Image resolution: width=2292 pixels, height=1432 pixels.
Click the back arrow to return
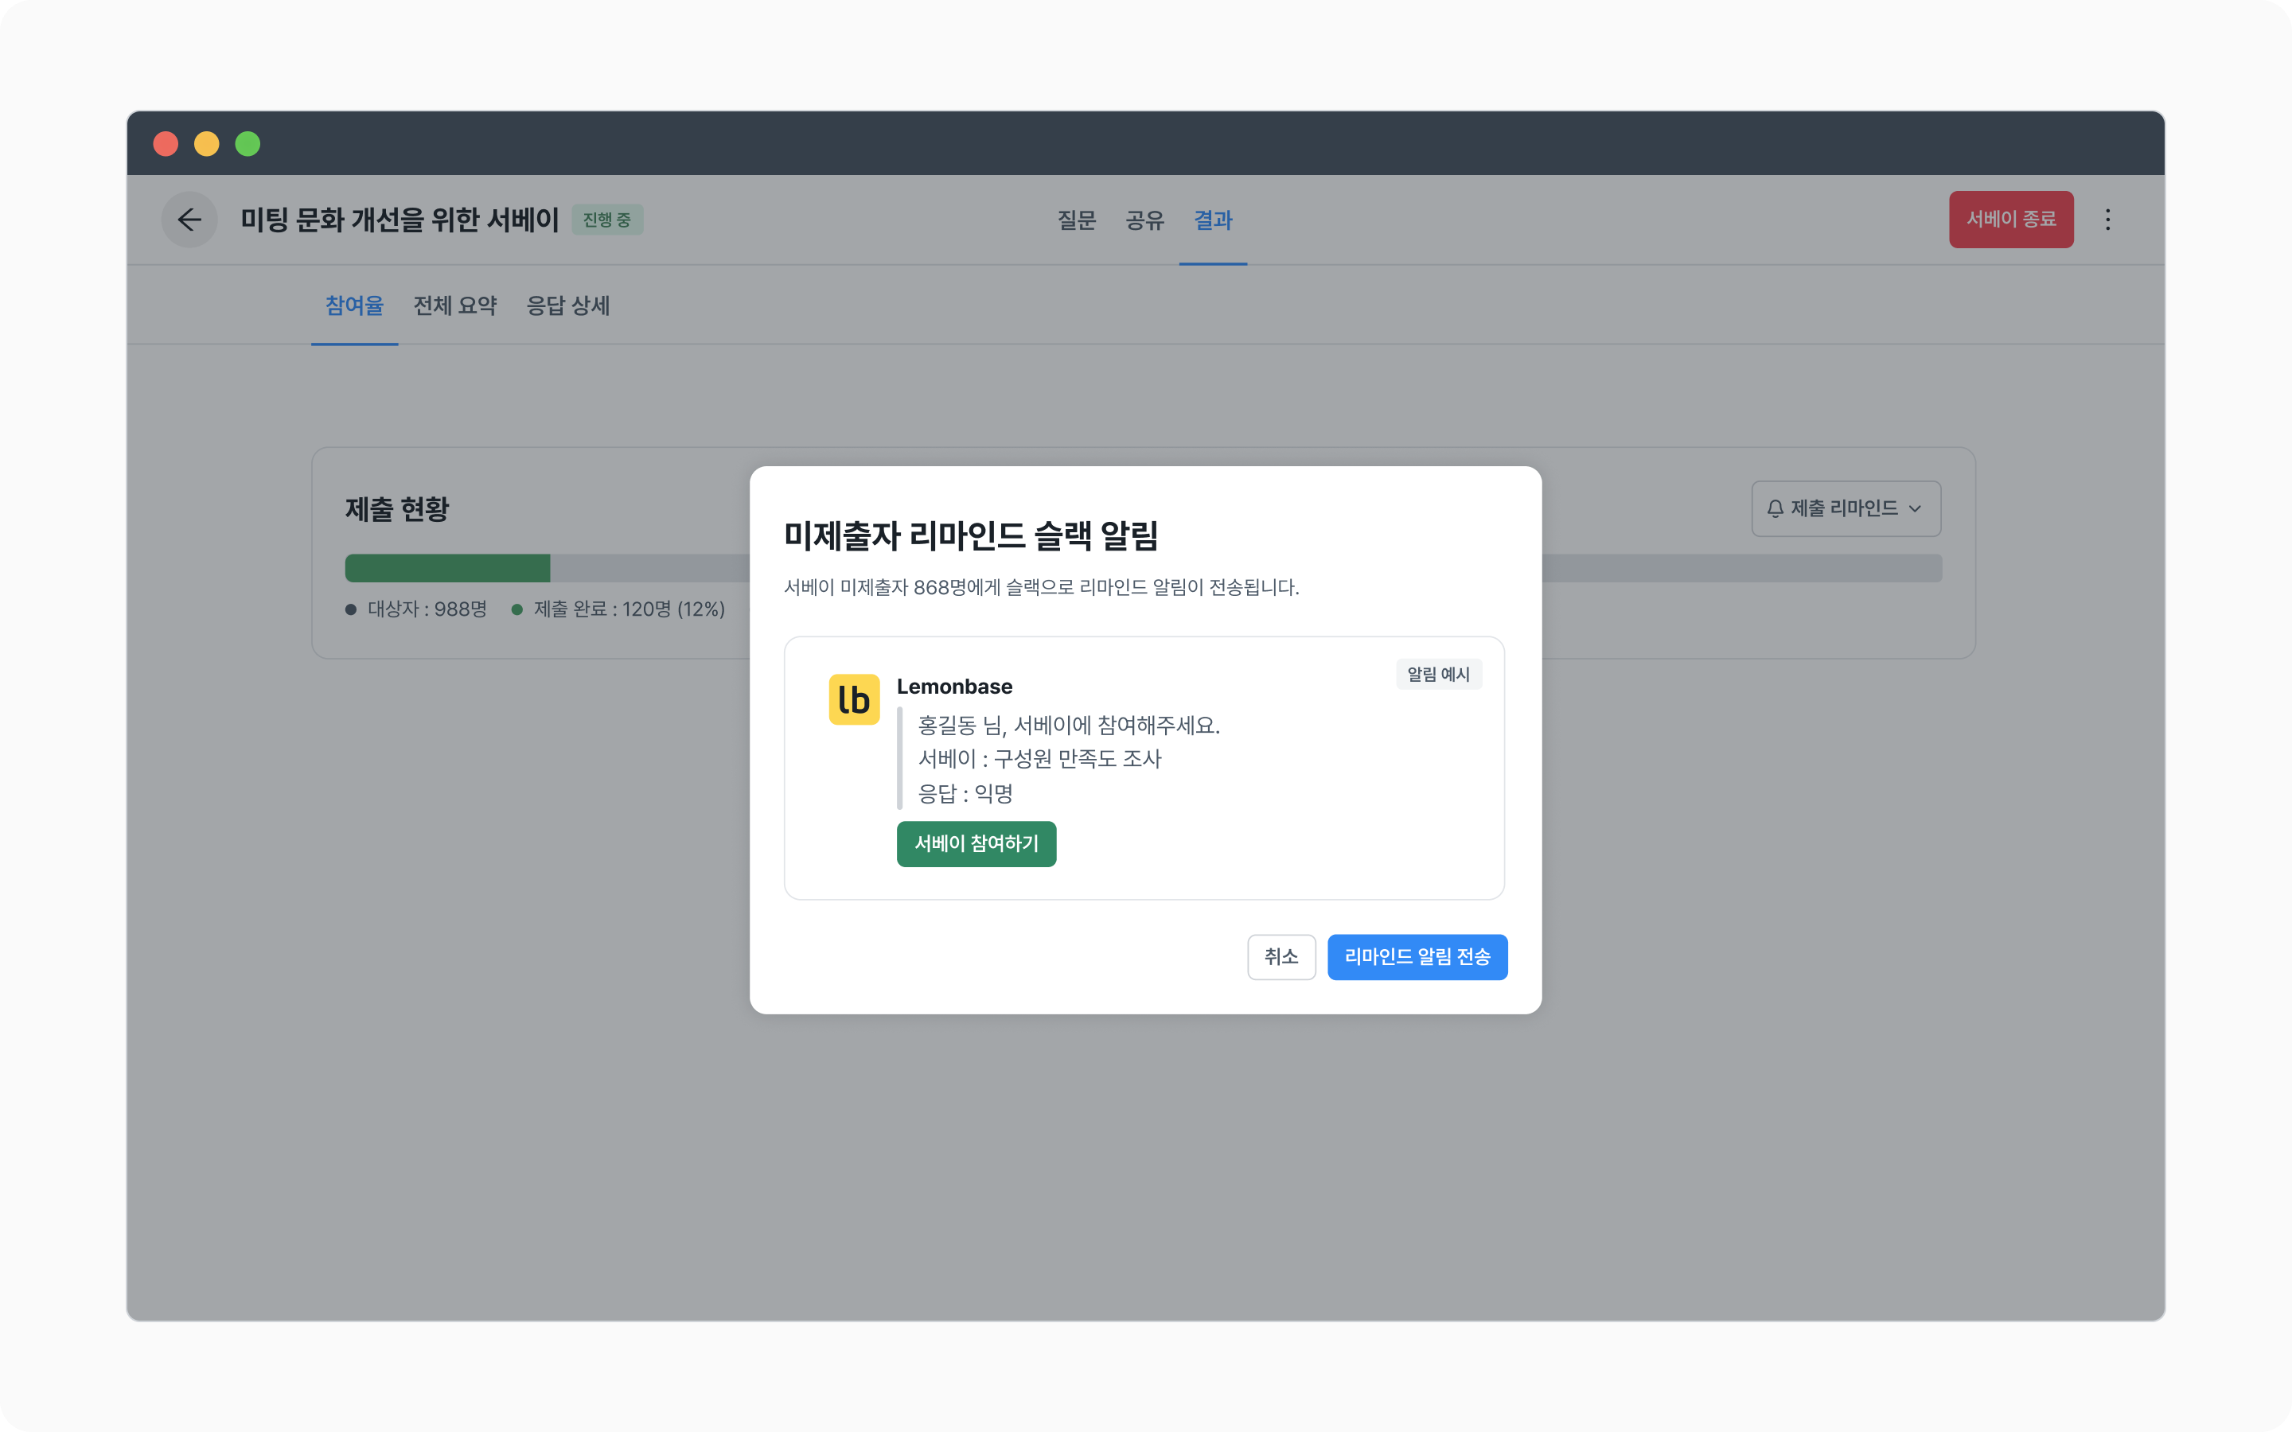189,219
